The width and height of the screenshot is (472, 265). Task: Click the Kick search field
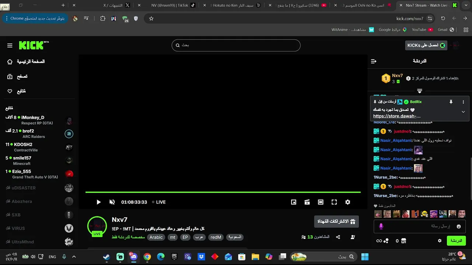[x=236, y=45]
